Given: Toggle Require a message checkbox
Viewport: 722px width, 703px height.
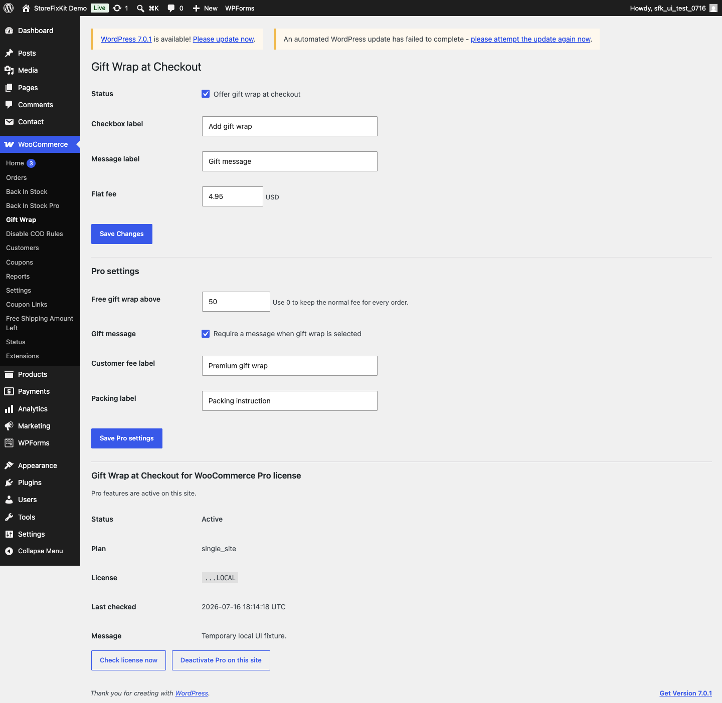Looking at the screenshot, I should click(x=206, y=334).
